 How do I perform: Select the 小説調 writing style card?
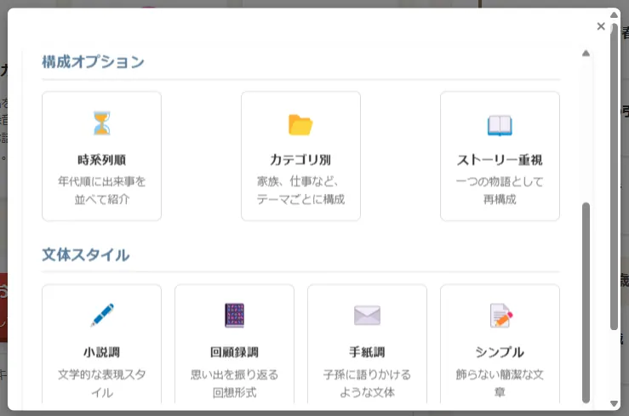coord(102,345)
